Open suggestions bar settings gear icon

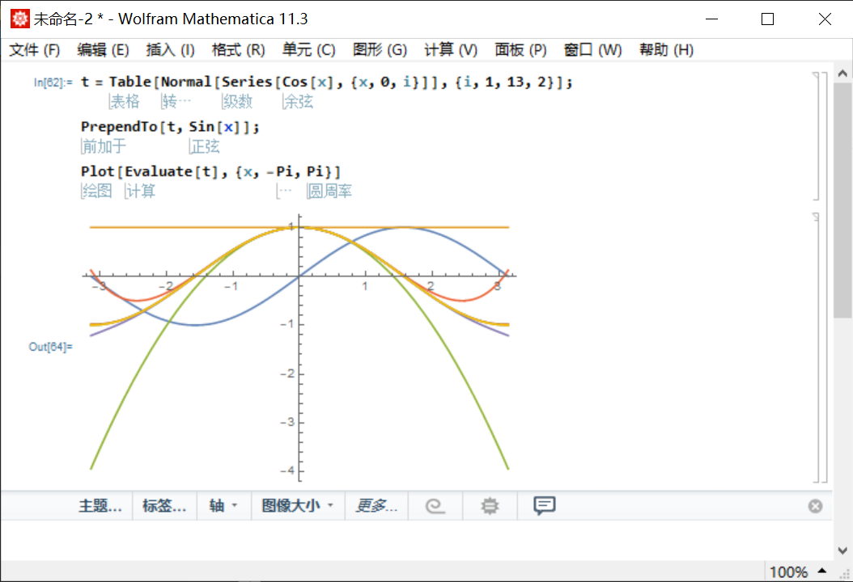[x=490, y=506]
